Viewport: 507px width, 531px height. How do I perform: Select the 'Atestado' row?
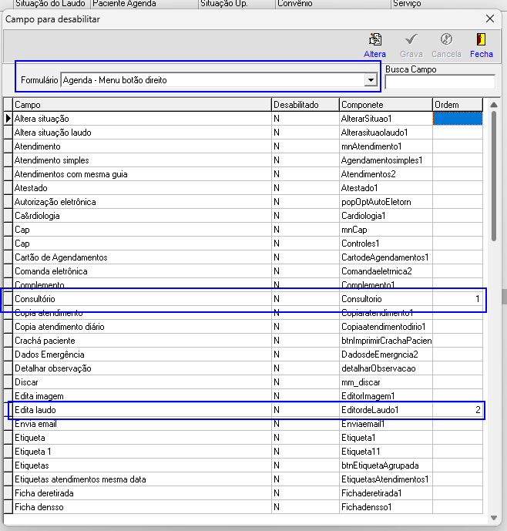(243, 188)
